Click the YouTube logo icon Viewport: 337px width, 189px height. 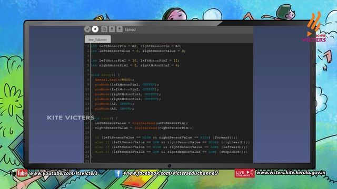[18, 173]
